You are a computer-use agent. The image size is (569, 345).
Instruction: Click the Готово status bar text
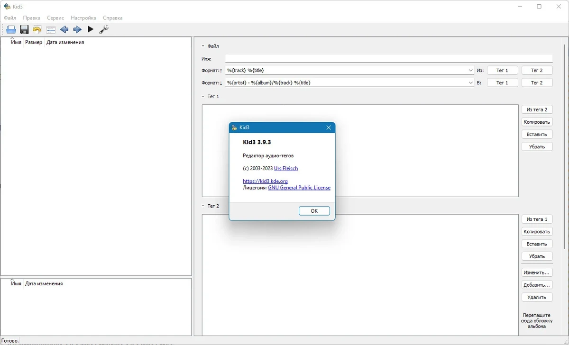(x=10, y=340)
